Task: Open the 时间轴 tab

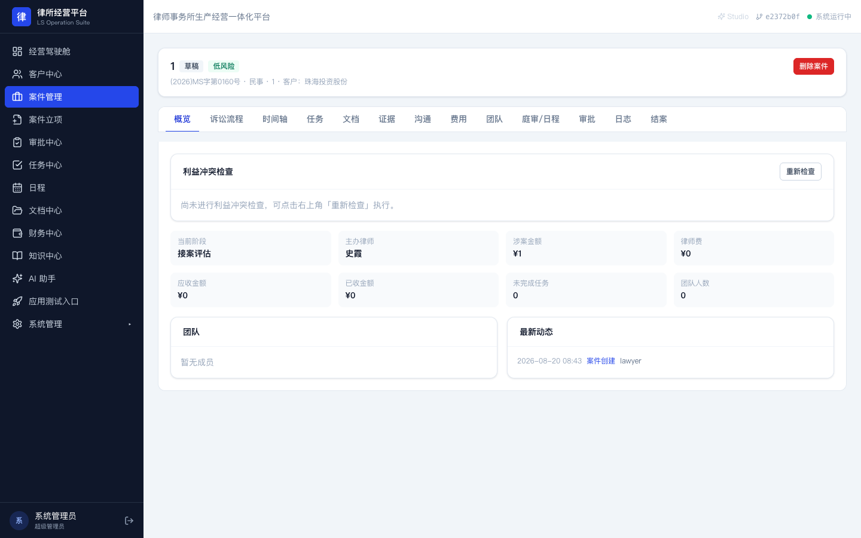Action: click(x=275, y=120)
